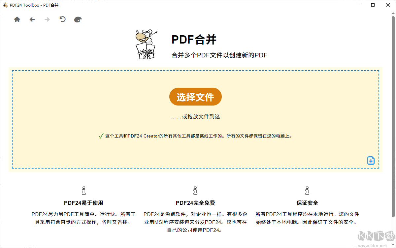This screenshot has height=248, width=396.
Task: Click the scrollbar up arrow
Action: click(393, 13)
